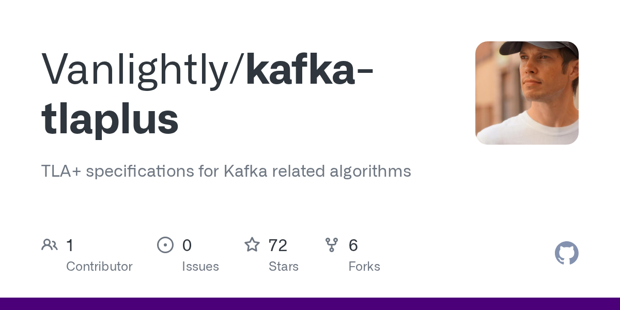The width and height of the screenshot is (620, 310).
Task: Click the fork branch icon
Action: 332,245
